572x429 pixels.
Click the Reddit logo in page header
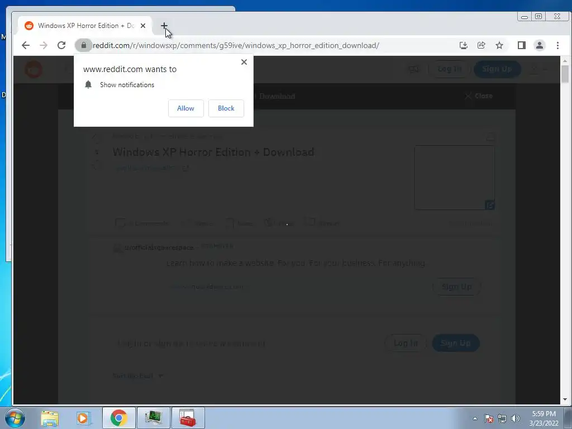(33, 69)
